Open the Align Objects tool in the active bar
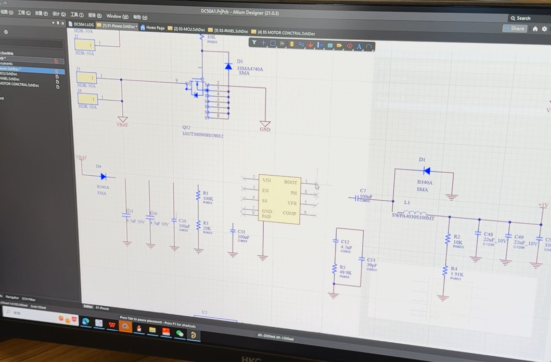 coord(282,44)
